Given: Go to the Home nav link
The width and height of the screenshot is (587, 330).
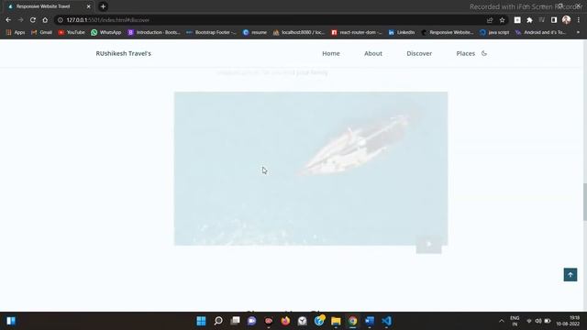Looking at the screenshot, I should pos(331,53).
